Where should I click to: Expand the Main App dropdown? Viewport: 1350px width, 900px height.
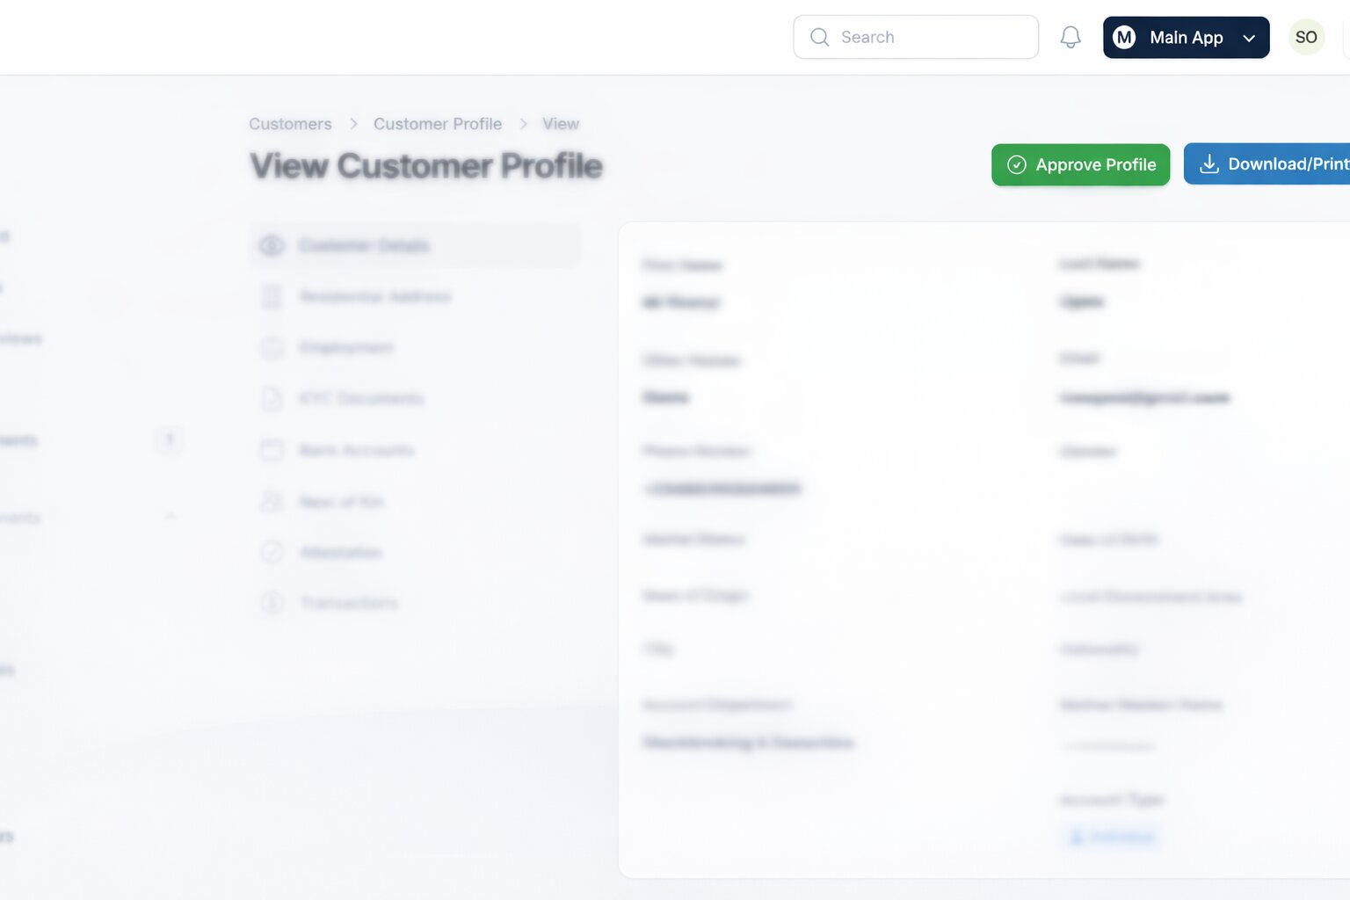pos(1186,37)
